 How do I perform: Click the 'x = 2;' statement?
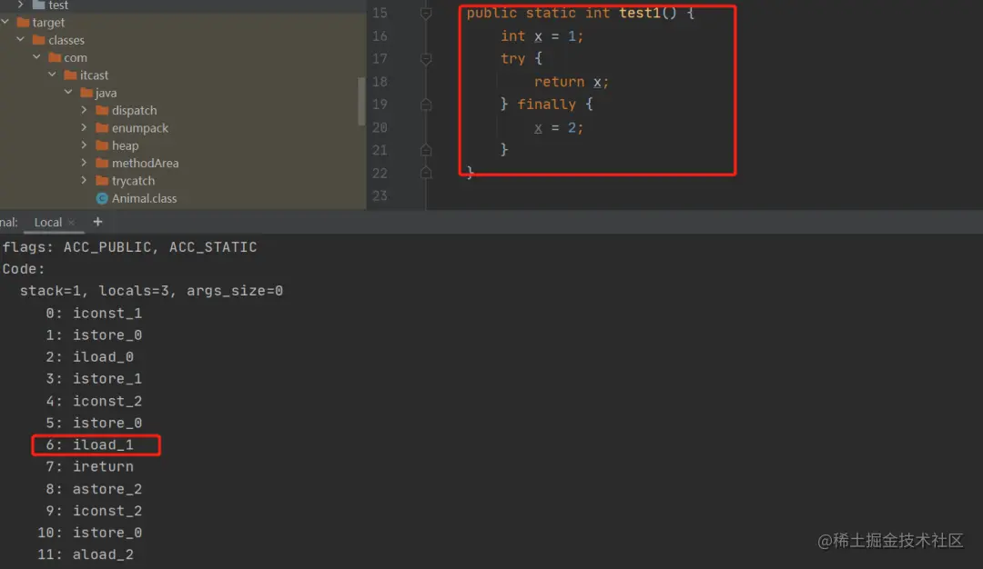pos(559,127)
